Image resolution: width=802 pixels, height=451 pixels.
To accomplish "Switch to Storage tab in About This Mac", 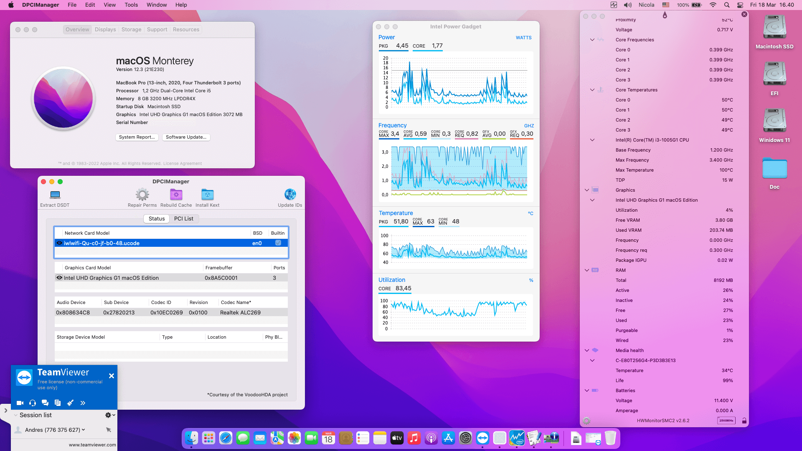I will click(x=132, y=30).
